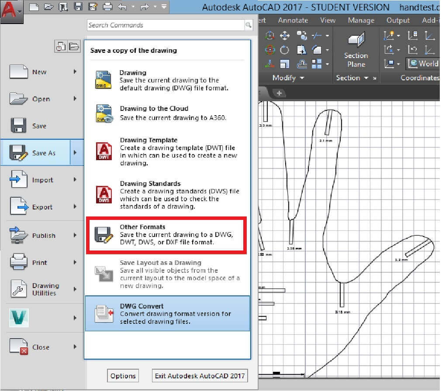The width and height of the screenshot is (442, 391).
Task: Click the magnifier icon beside Search Commands
Action: click(249, 25)
